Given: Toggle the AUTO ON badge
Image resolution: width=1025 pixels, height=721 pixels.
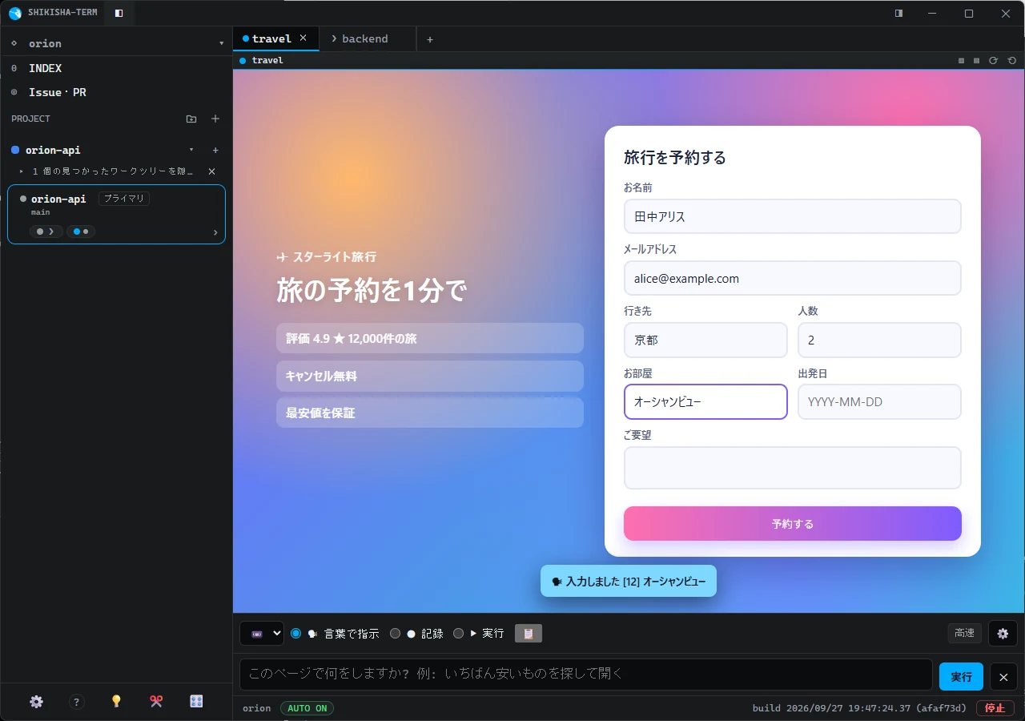Looking at the screenshot, I should (307, 708).
